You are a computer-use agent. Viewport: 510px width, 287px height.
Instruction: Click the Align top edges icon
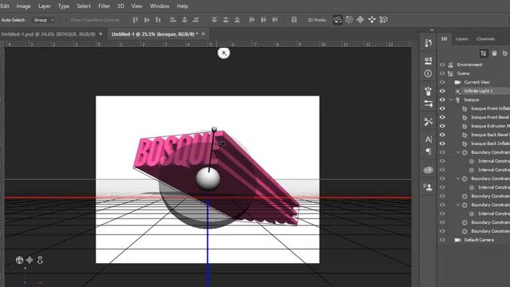coord(135,20)
